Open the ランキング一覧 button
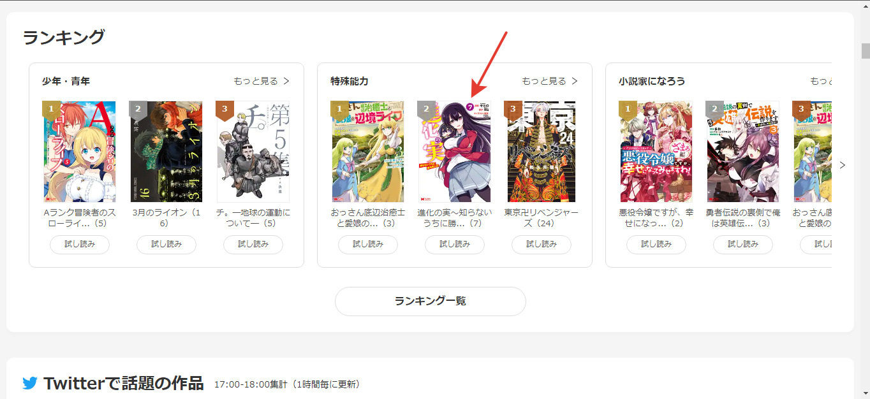The height and width of the screenshot is (399, 870). click(431, 301)
